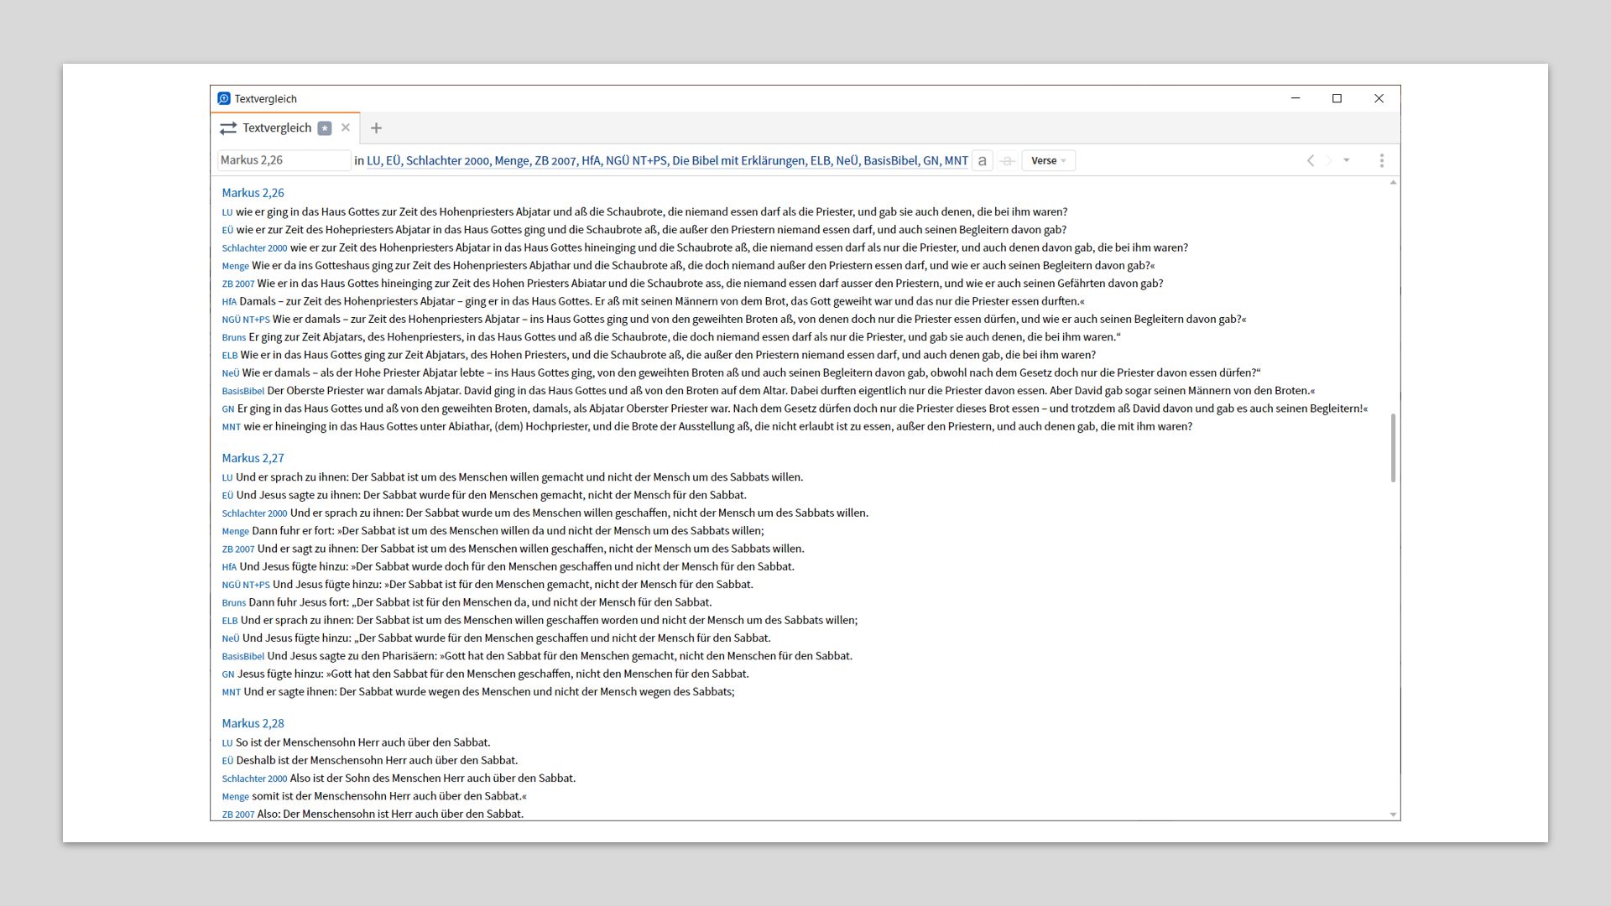Click the HfA label in Markus 2,27
This screenshot has height=906, width=1611.
click(x=229, y=567)
